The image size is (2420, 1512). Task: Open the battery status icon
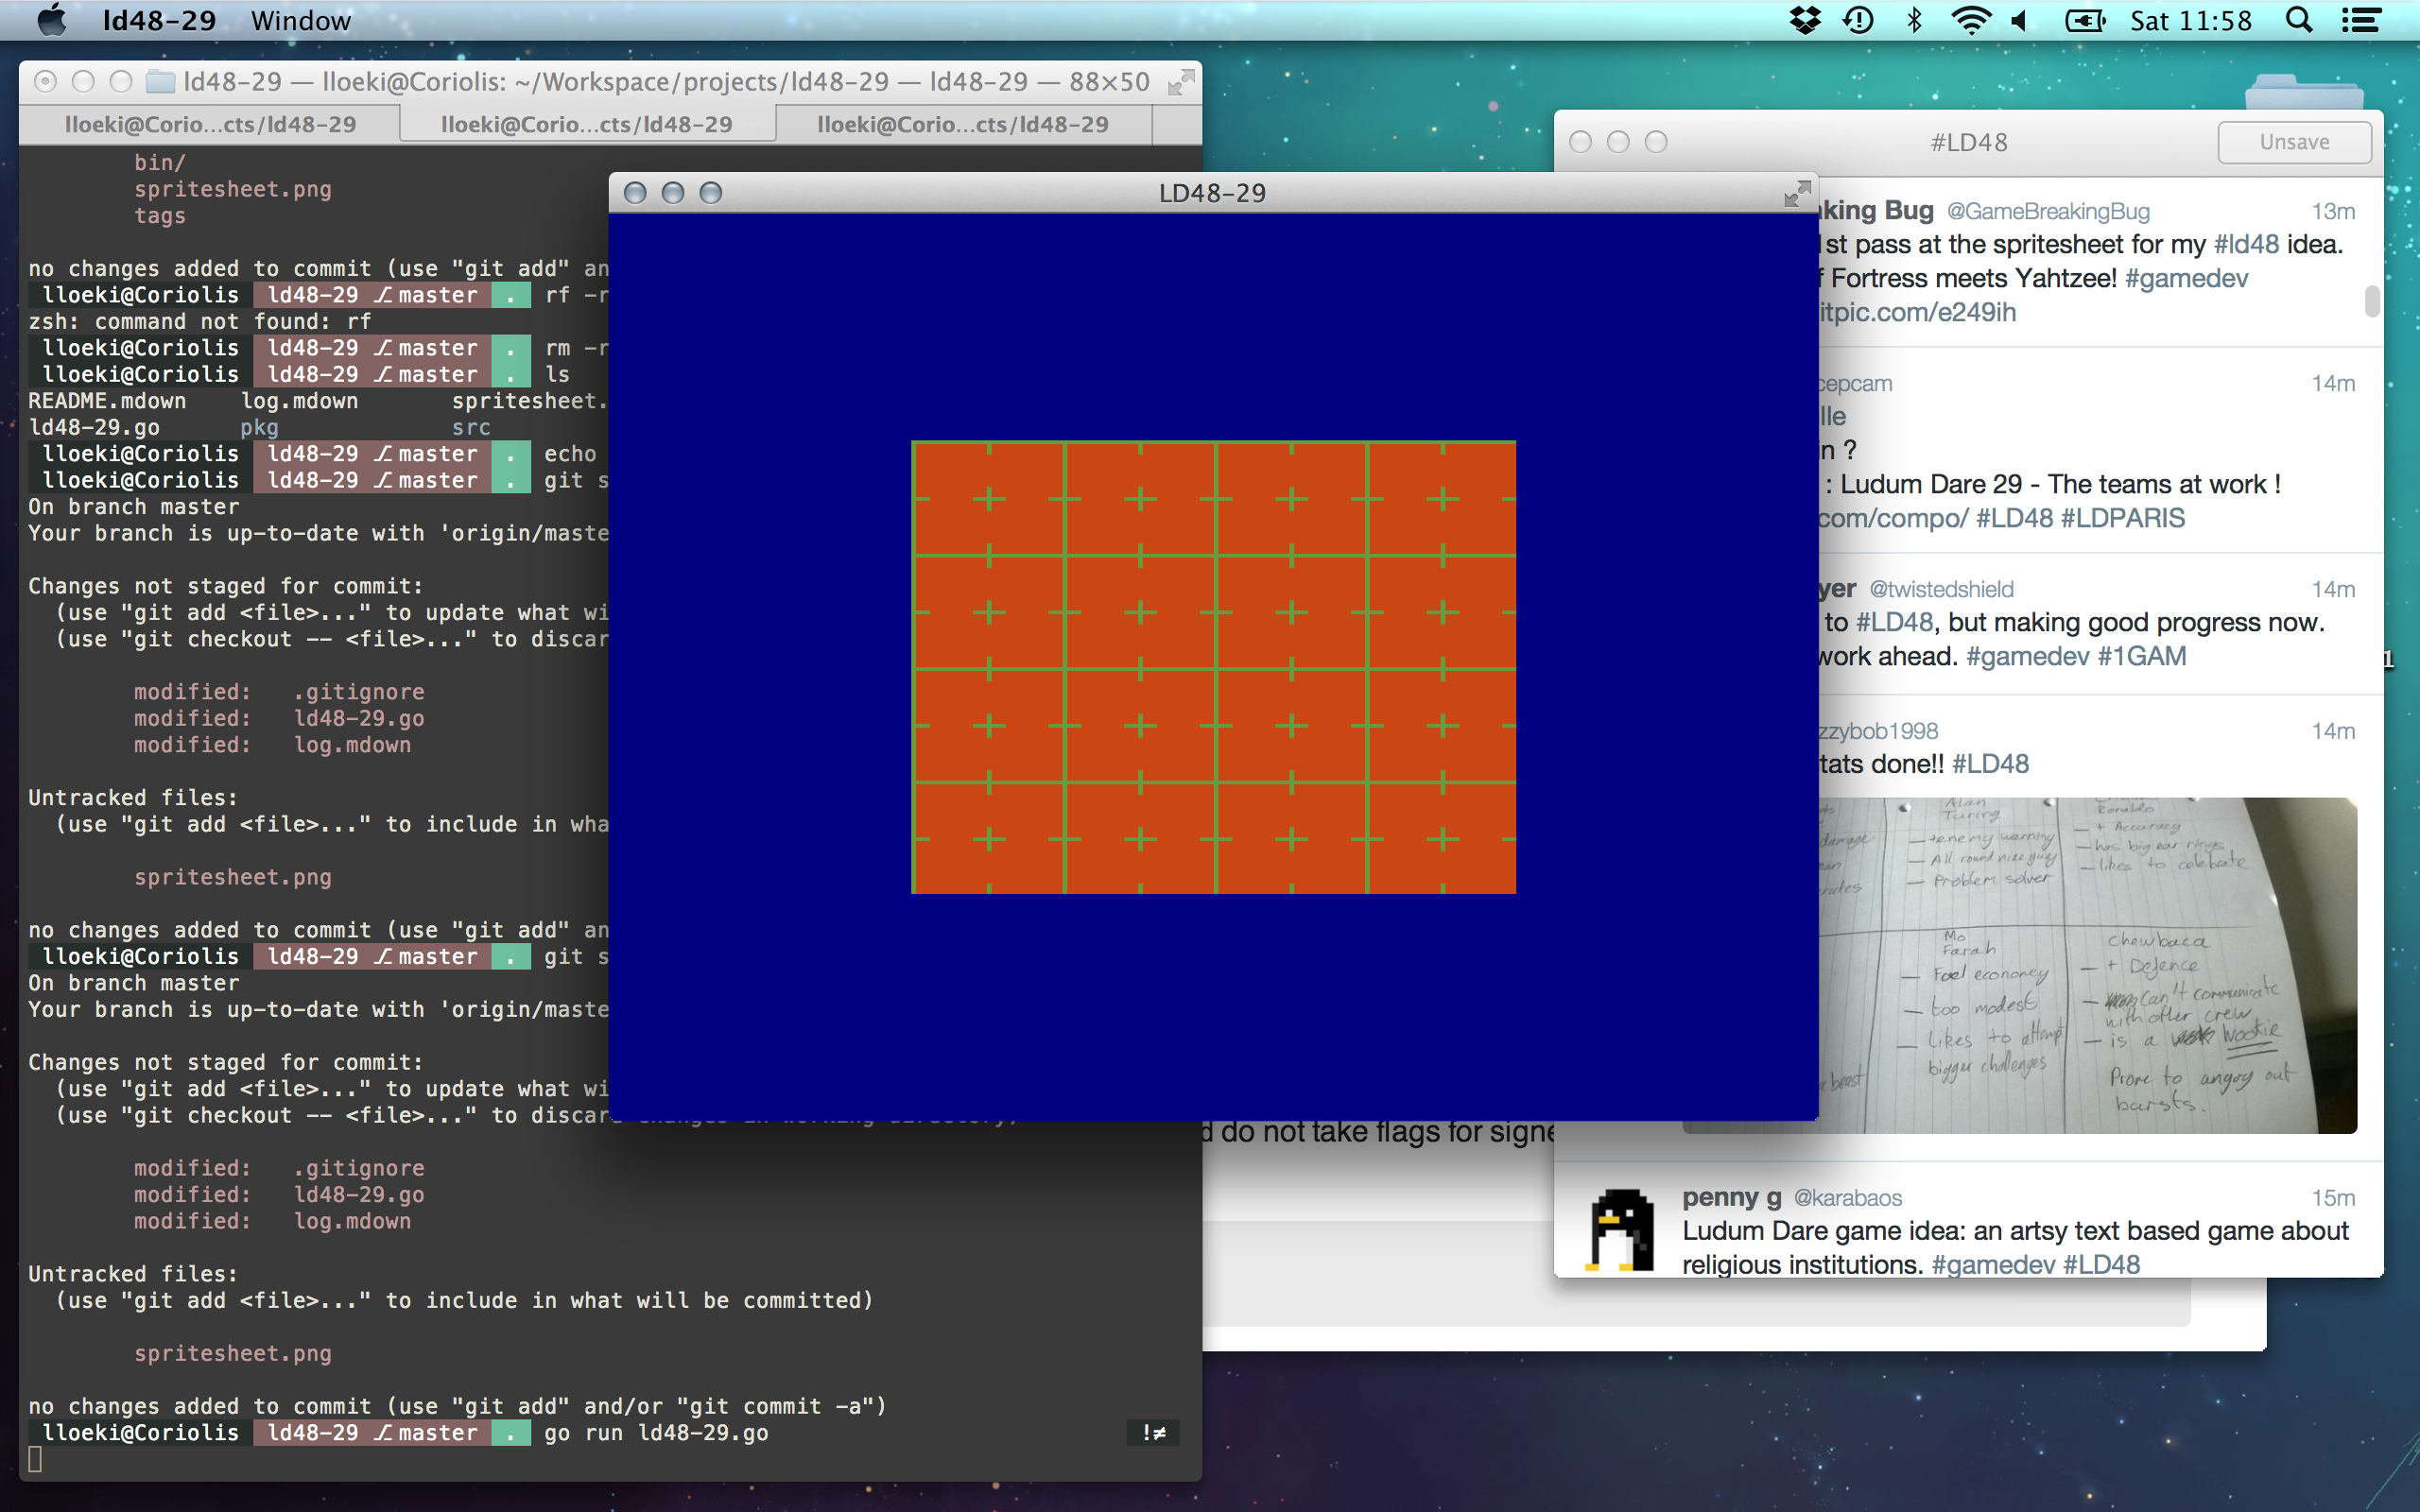point(2085,21)
